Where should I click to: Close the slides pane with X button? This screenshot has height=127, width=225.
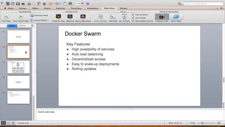32,25
